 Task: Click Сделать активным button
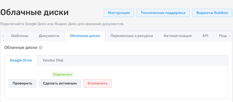tap(60, 83)
